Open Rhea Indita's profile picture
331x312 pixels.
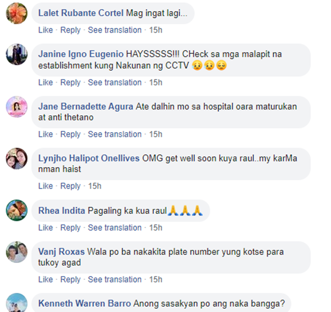[17, 210]
